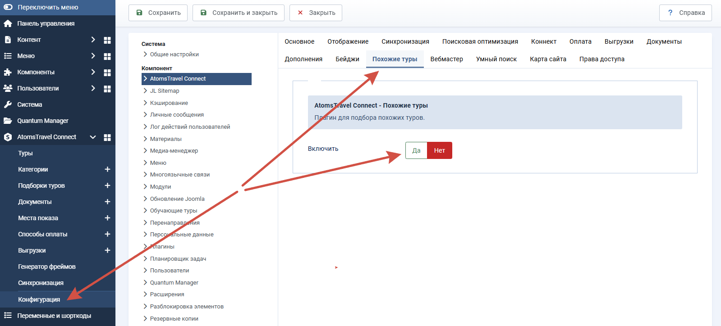The image size is (721, 326).
Task: Click the plus icon next to Способы оплаты
Action: tap(107, 234)
